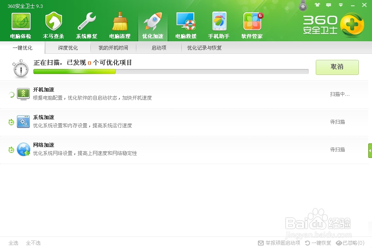Viewport: 372px width, 248px height.
Task: Click the envelope icon before 举报顽固启动项
Action: pyautogui.click(x=261, y=243)
